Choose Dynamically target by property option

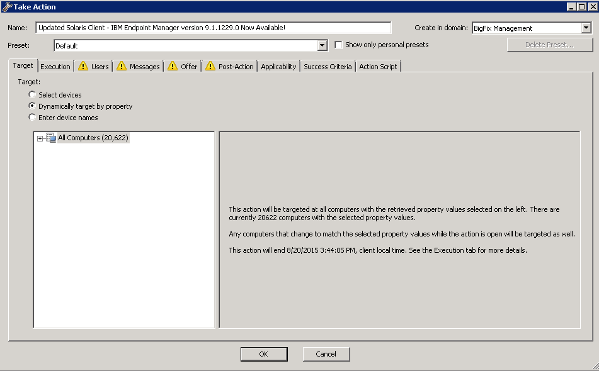32,106
